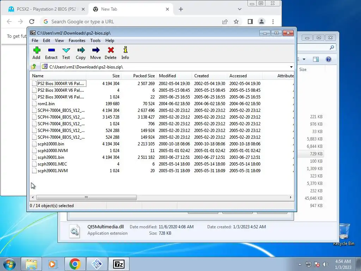The height and width of the screenshot is (271, 361).
Task: Select the scph39001.MEC file
Action: [x=52, y=164]
